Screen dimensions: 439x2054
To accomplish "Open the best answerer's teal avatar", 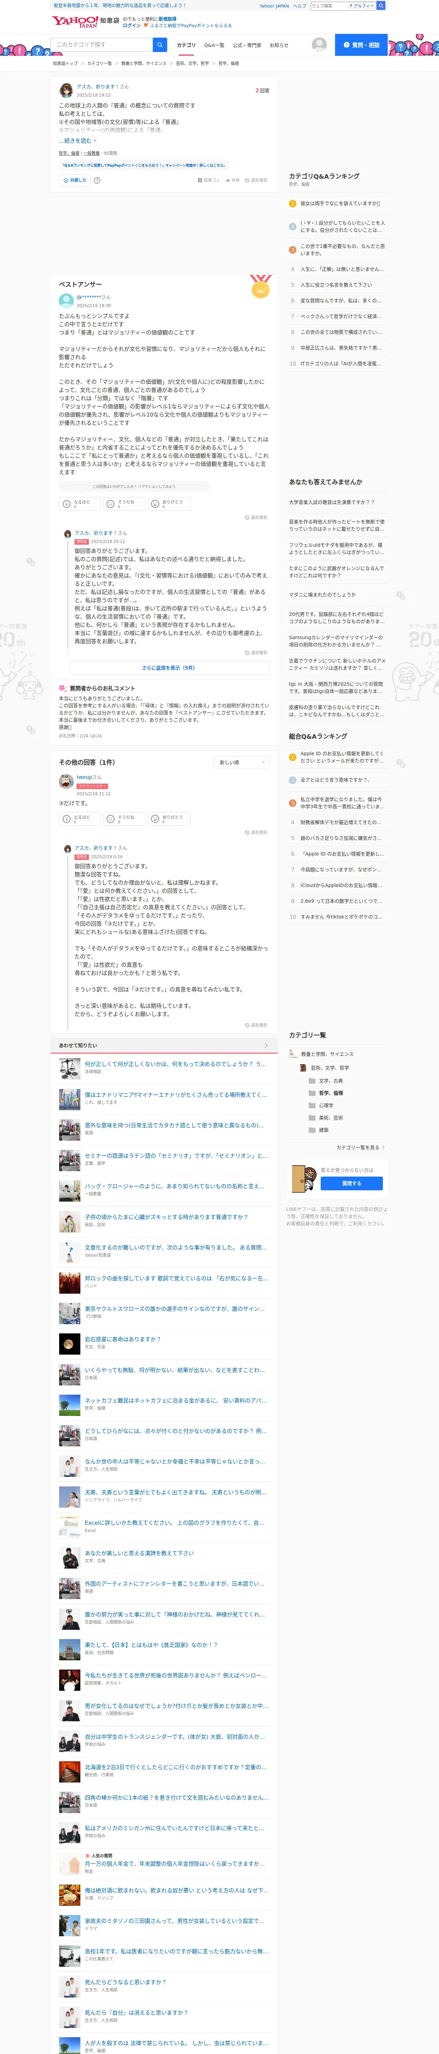I will pyautogui.click(x=66, y=301).
